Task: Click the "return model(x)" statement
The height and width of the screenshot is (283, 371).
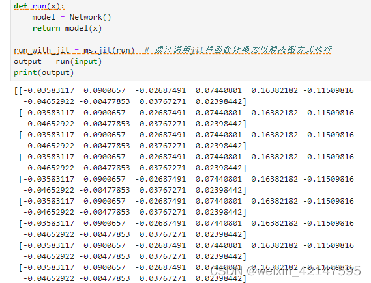Action: (67, 28)
